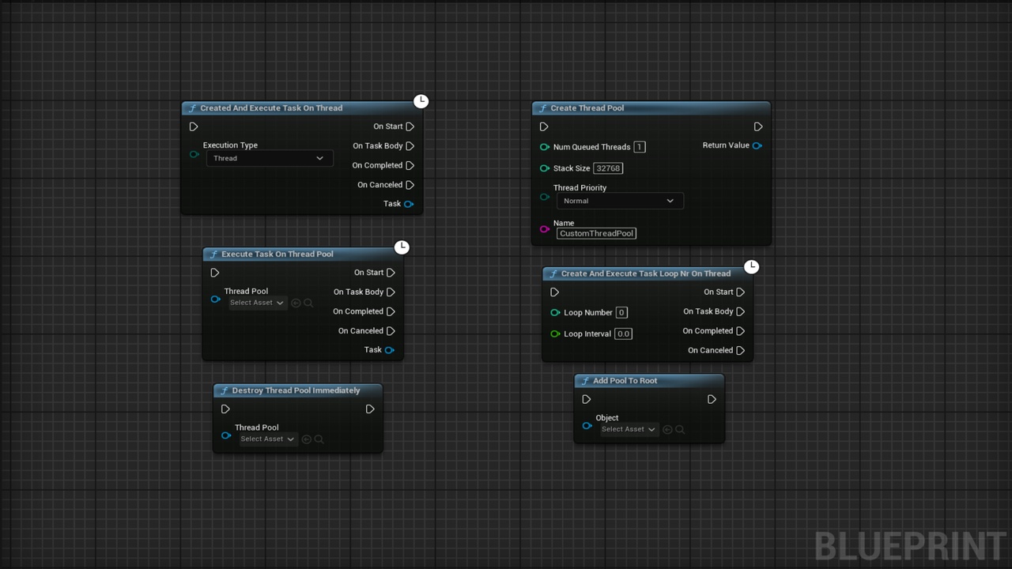
Task: Click use-selected arrow icon in Execute Task On Thread Pool
Action: pos(296,303)
